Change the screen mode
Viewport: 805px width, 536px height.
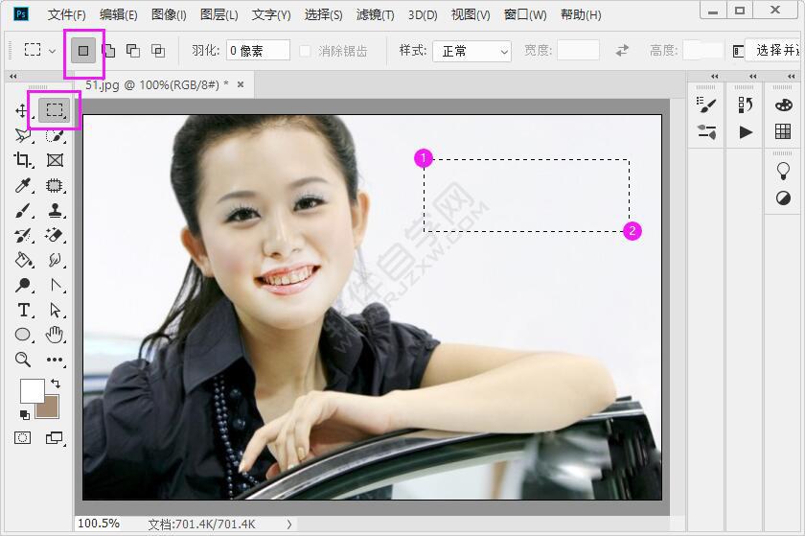55,438
